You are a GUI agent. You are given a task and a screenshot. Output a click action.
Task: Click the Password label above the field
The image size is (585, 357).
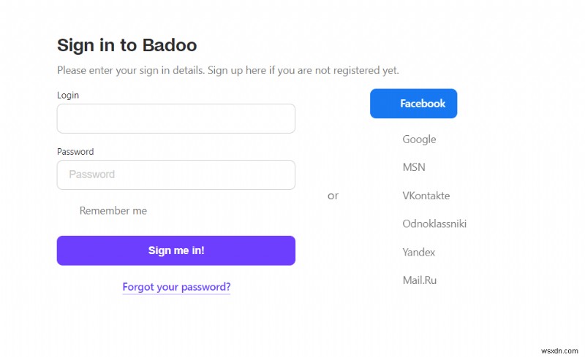[x=75, y=152]
